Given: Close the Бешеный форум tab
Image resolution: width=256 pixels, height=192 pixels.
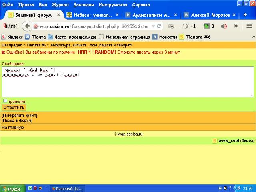Looking at the screenshot, I should [x=58, y=15].
